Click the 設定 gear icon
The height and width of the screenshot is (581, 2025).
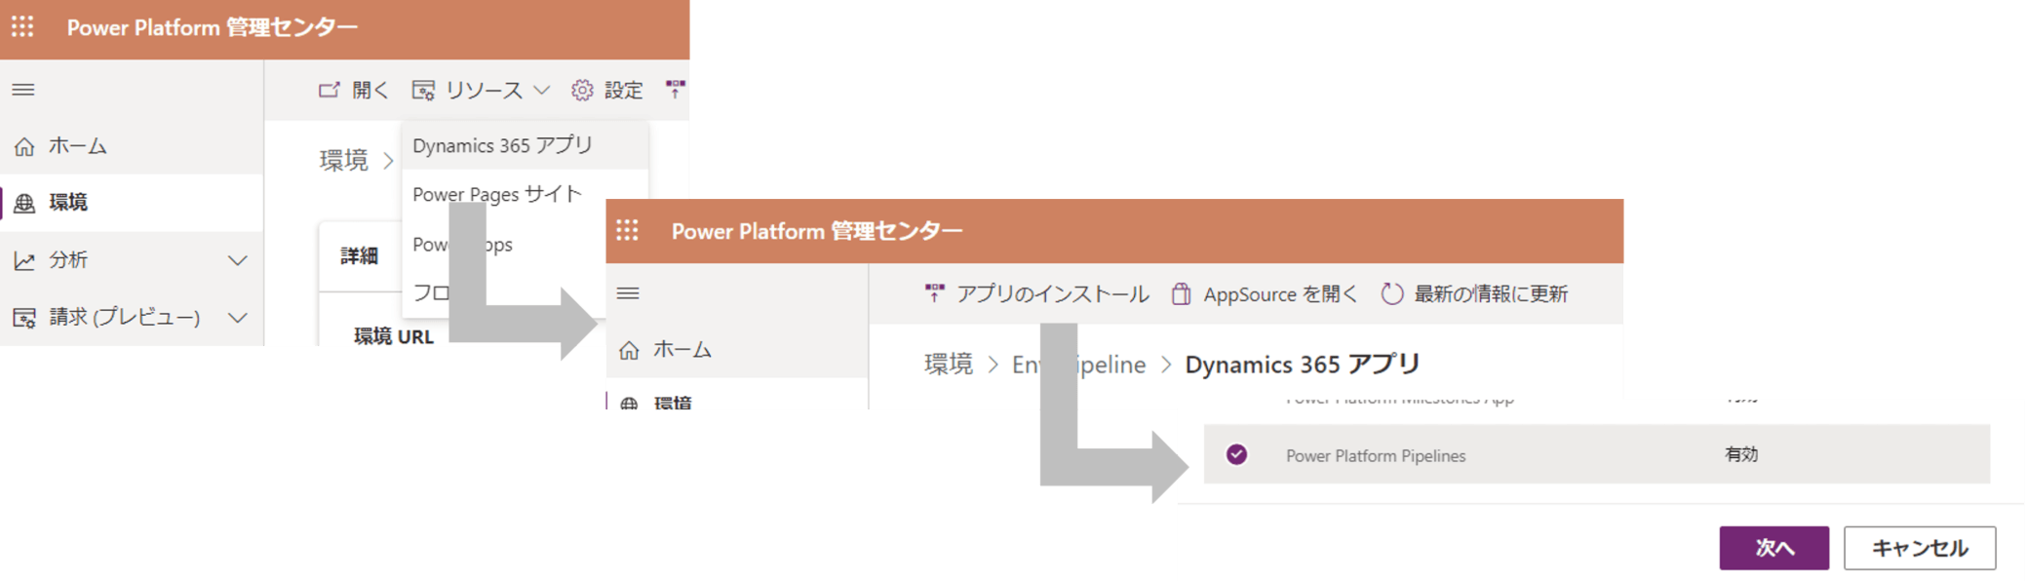point(582,90)
